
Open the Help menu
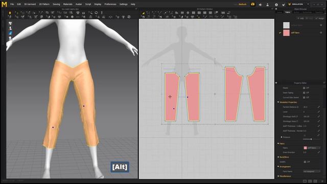coord(133,4)
